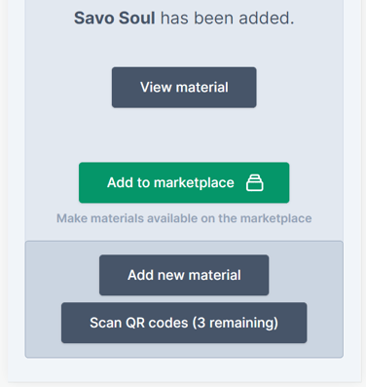
Task: Select the green Add to marketplace button
Action: coord(184,182)
